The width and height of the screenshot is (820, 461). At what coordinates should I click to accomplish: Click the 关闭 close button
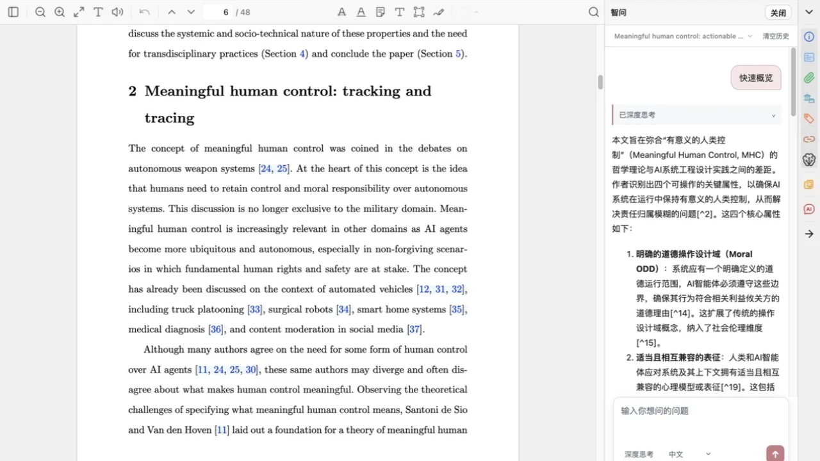(x=778, y=13)
